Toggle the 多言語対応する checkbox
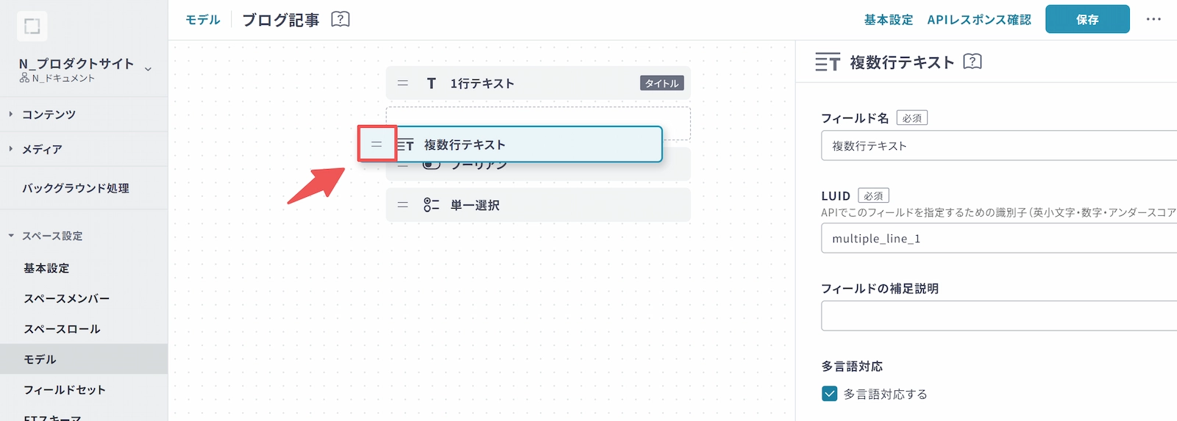Viewport: 1177px width, 421px height. 829,394
